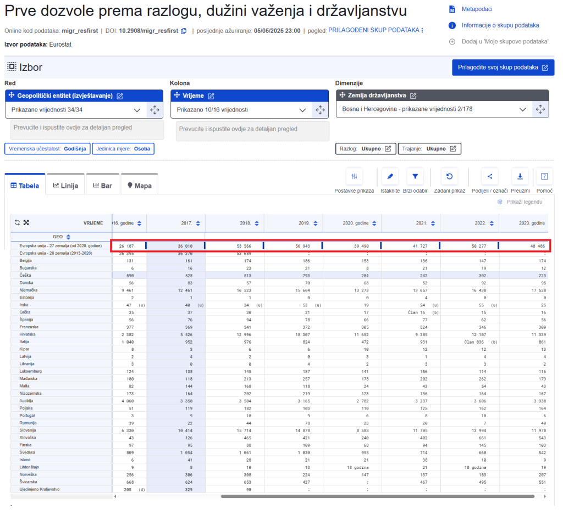Click the 2018 value 15 714 for Slovenija
Image resolution: width=563 pixels, height=515 pixels.
pos(244,430)
